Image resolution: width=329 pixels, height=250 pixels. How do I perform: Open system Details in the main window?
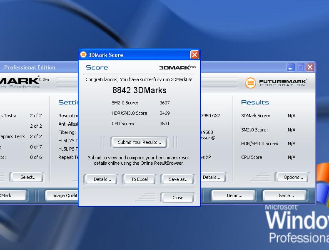(x=212, y=177)
